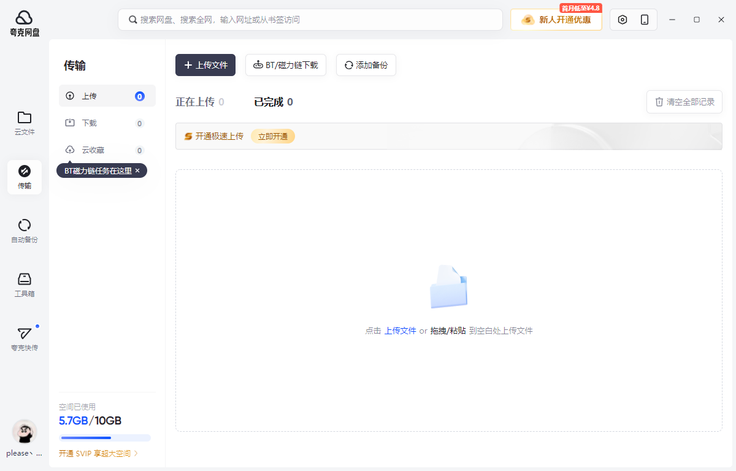Click the 上传文件 dark button
The image size is (736, 471).
pyautogui.click(x=205, y=65)
